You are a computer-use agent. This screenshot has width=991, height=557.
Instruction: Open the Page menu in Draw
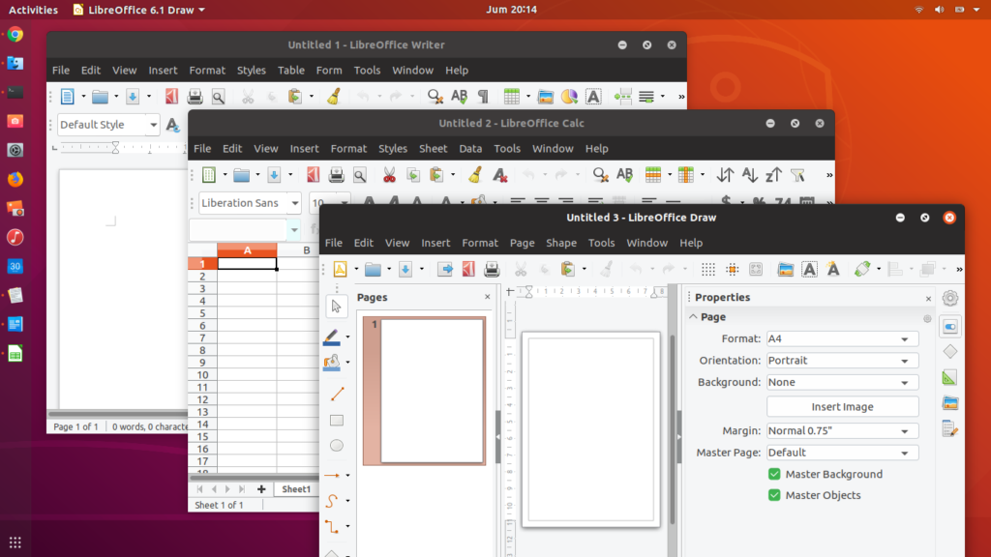[522, 243]
